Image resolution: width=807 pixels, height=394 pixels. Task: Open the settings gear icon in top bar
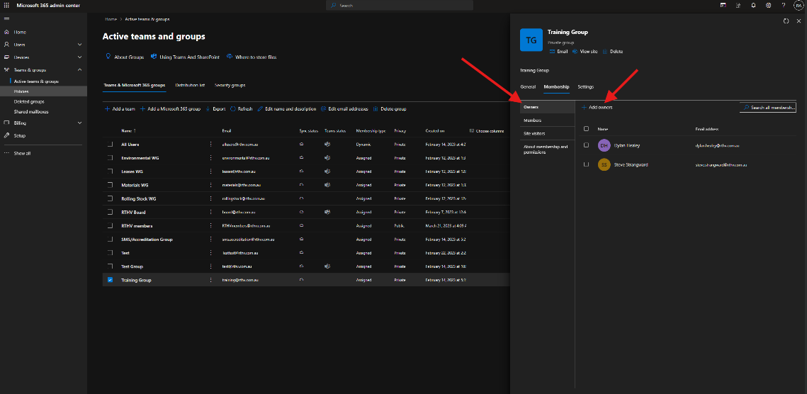pyautogui.click(x=769, y=5)
